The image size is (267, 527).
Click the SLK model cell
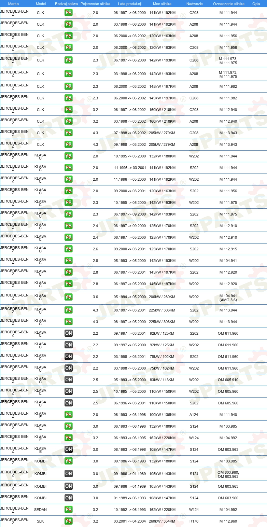point(41,521)
